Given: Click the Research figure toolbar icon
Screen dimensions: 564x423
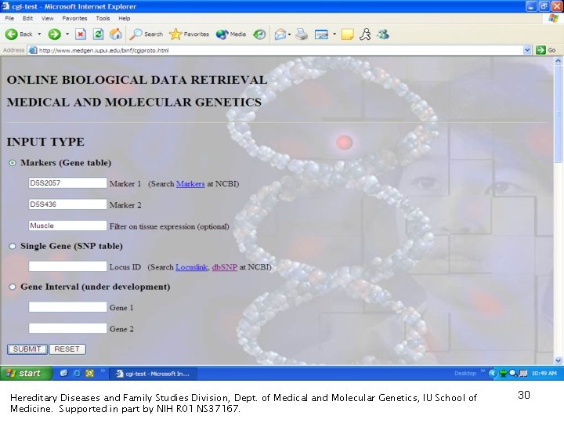Looking at the screenshot, I should point(366,34).
